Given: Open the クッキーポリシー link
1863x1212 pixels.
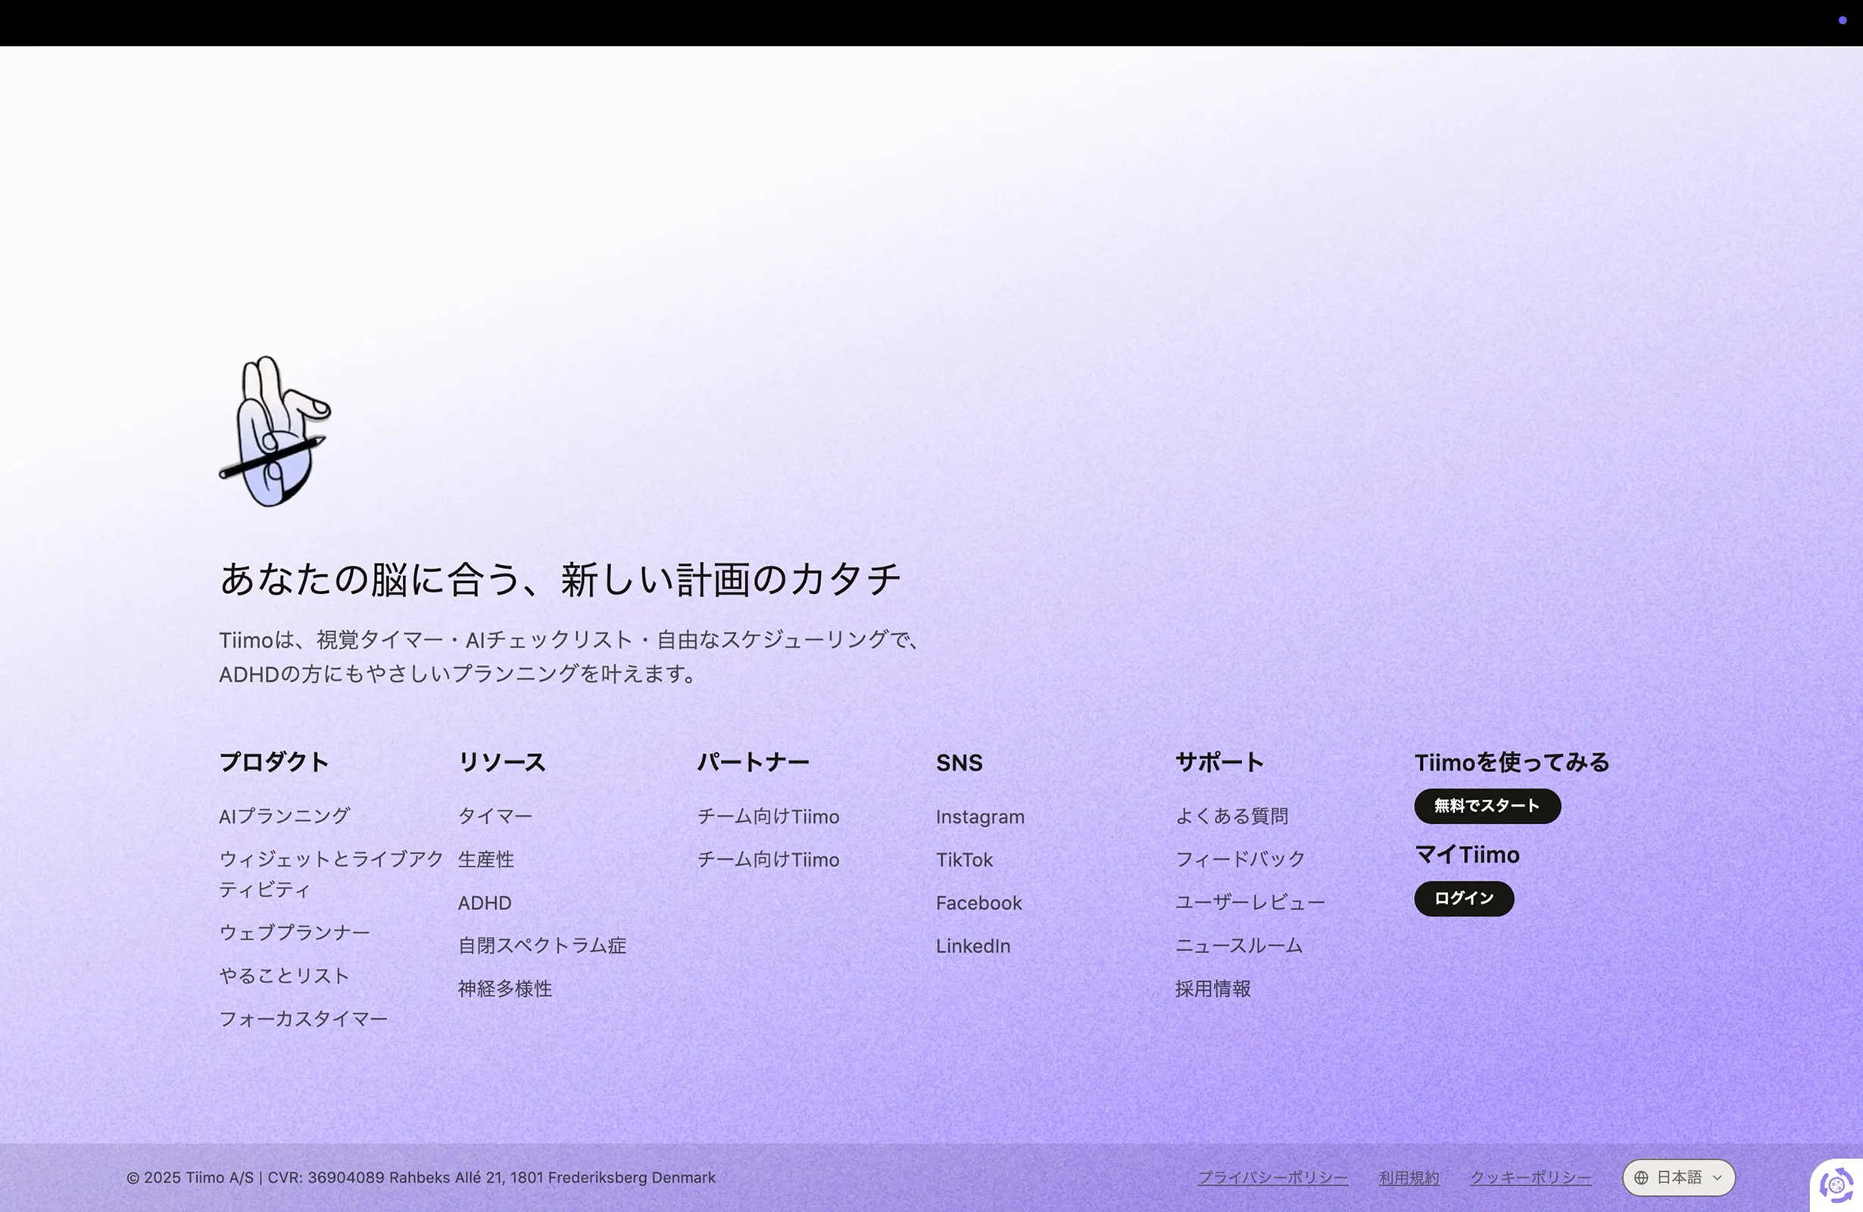Looking at the screenshot, I should (x=1531, y=1178).
